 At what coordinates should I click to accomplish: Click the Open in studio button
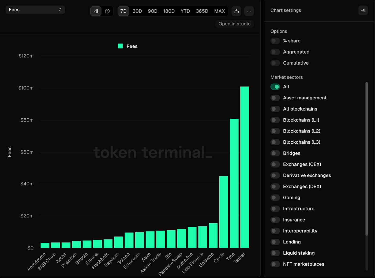234,24
